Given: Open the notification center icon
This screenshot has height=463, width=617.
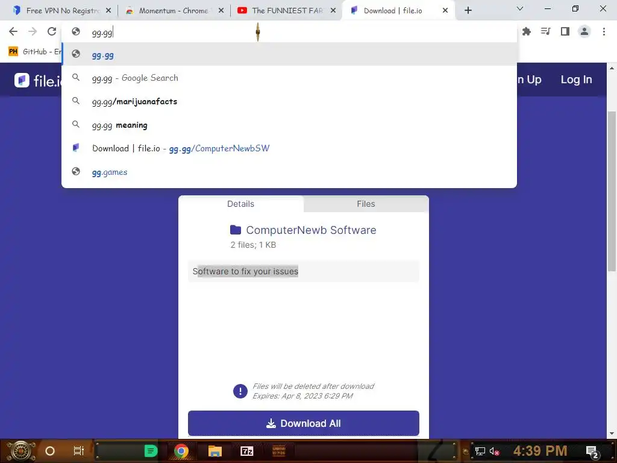Looking at the screenshot, I should [592, 452].
